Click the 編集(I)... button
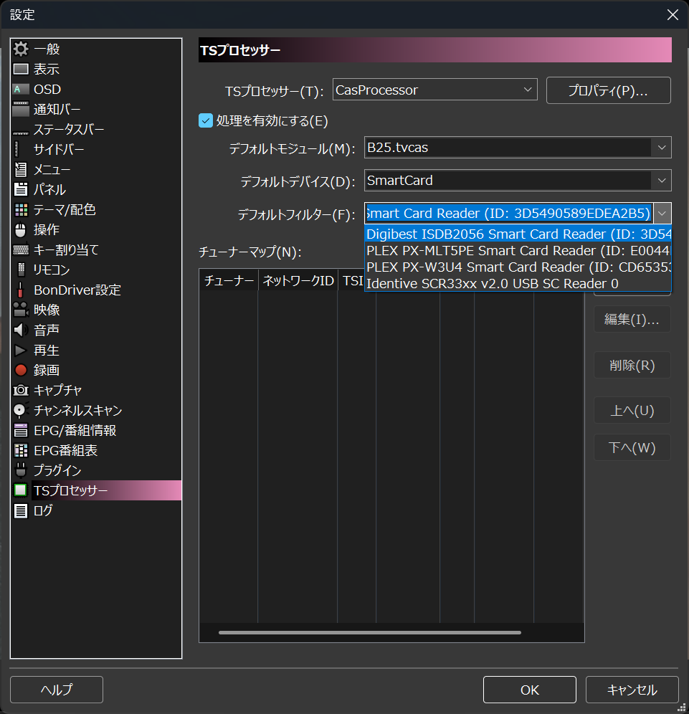Screen dimensions: 689x714 coord(632,319)
